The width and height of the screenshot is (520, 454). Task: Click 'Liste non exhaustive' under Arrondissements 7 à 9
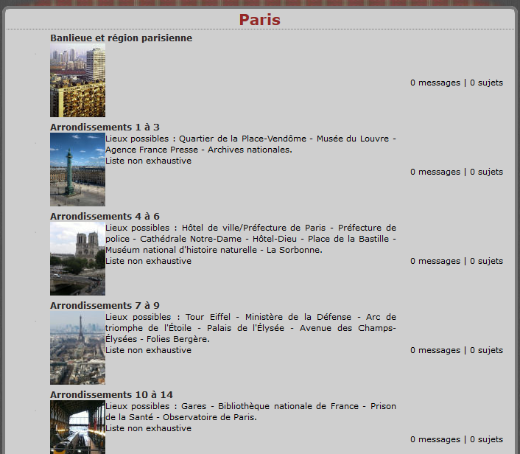coord(149,351)
